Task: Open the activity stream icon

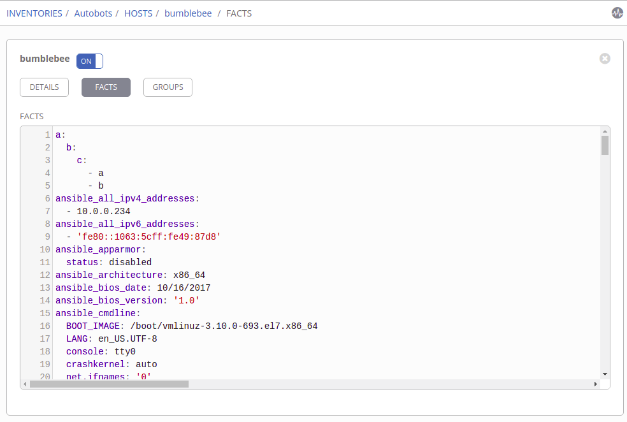Action: [x=617, y=13]
